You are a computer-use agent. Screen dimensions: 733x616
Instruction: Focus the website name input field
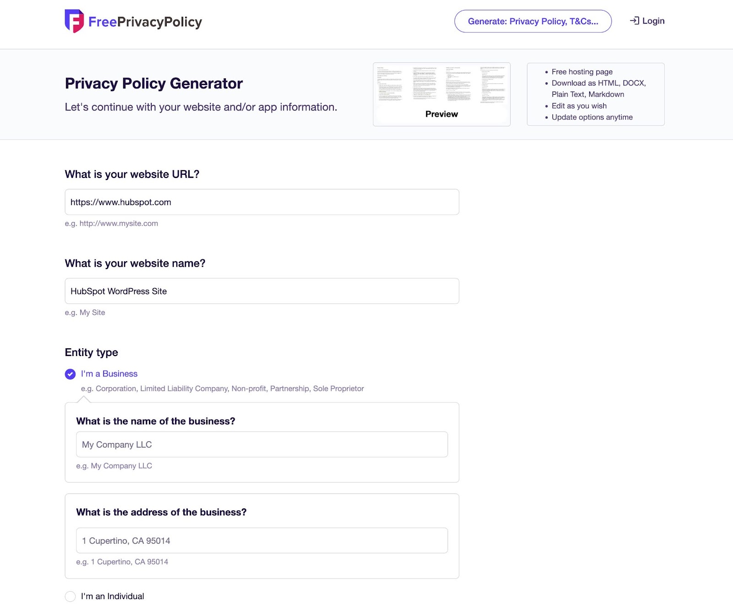[x=262, y=291]
